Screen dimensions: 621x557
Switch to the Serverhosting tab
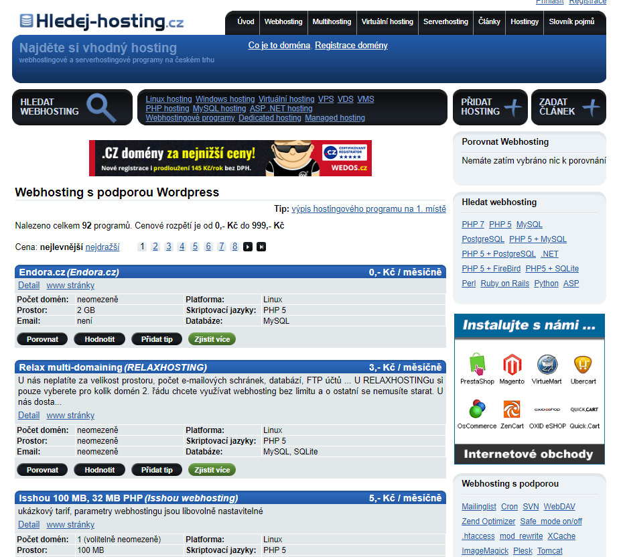tap(445, 21)
